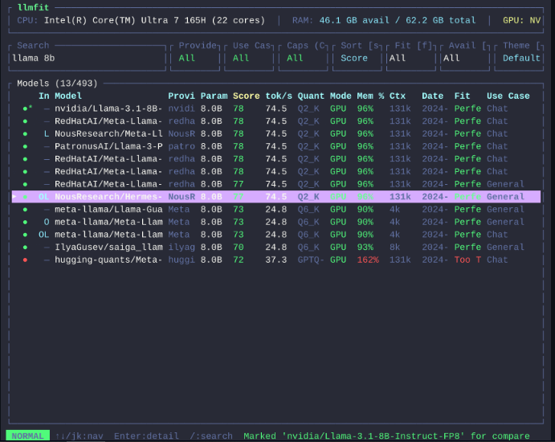Click the 'llmfit' title at the top
Viewport: 555px width, 442px height.
point(33,7)
